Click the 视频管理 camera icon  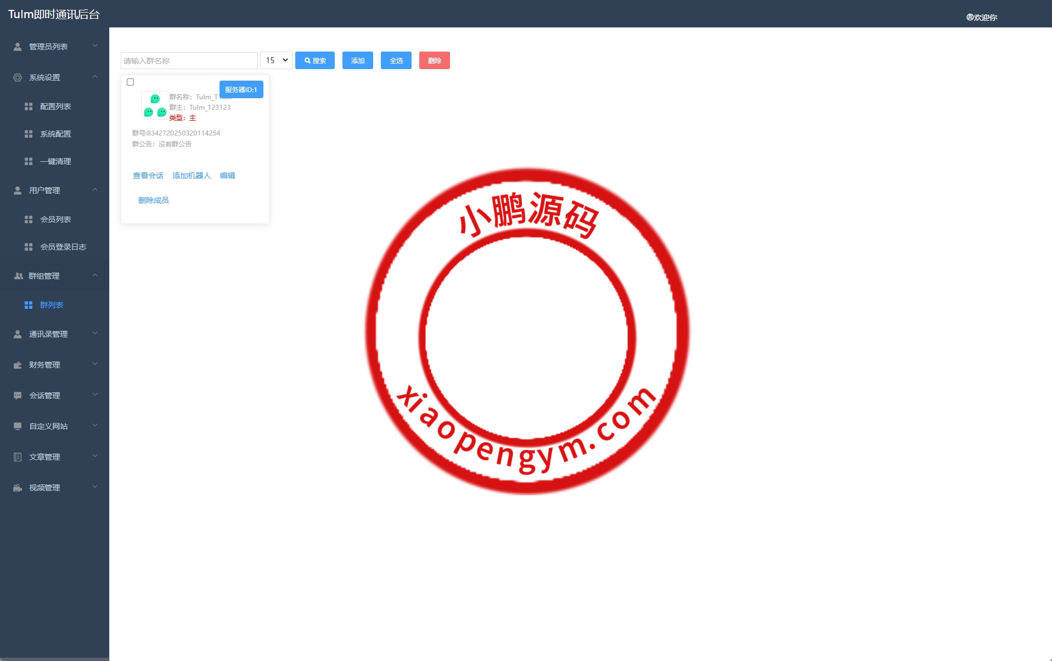tap(18, 488)
